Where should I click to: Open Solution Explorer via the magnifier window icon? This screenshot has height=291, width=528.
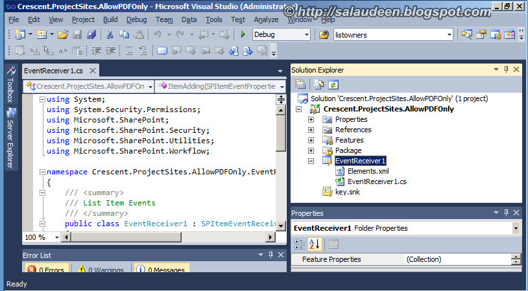pyautogui.click(x=467, y=34)
